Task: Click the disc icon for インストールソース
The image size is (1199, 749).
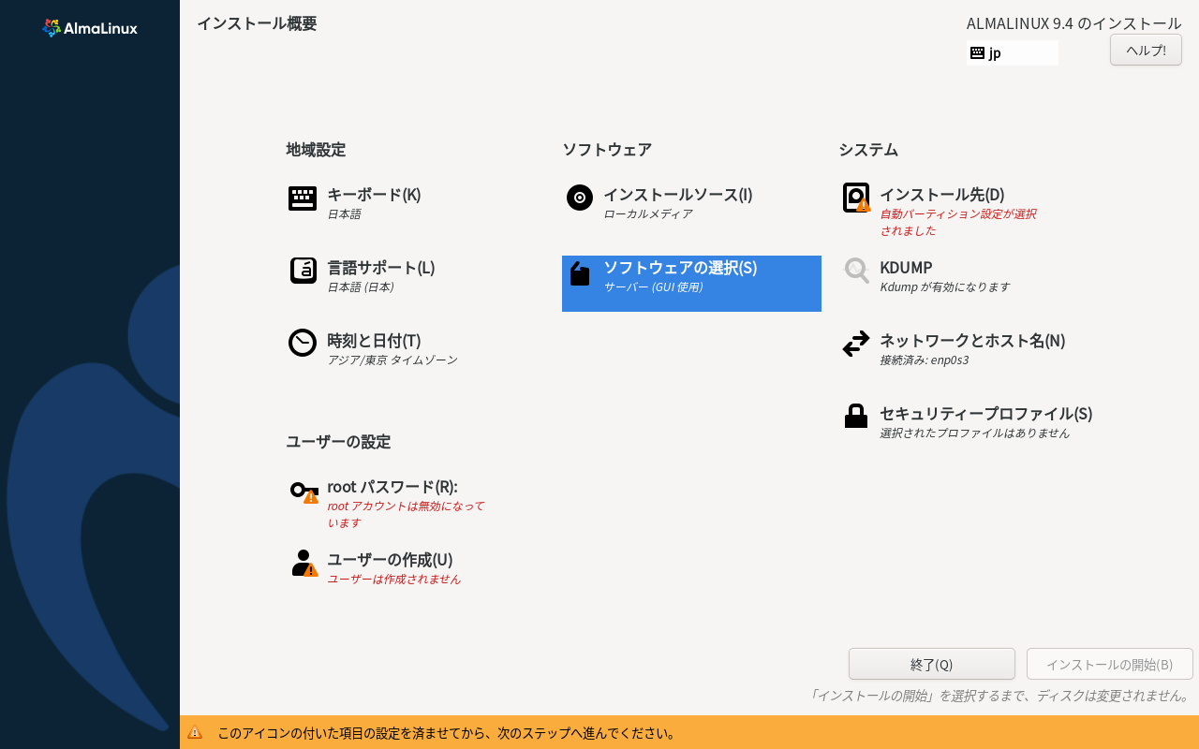Action: point(580,198)
